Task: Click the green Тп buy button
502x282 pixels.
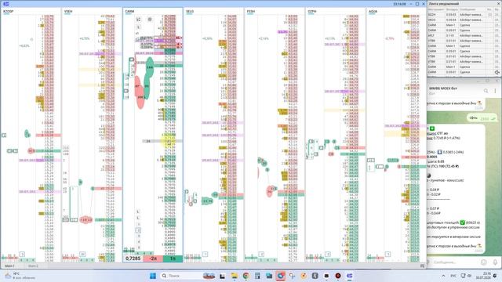Action: point(173,258)
